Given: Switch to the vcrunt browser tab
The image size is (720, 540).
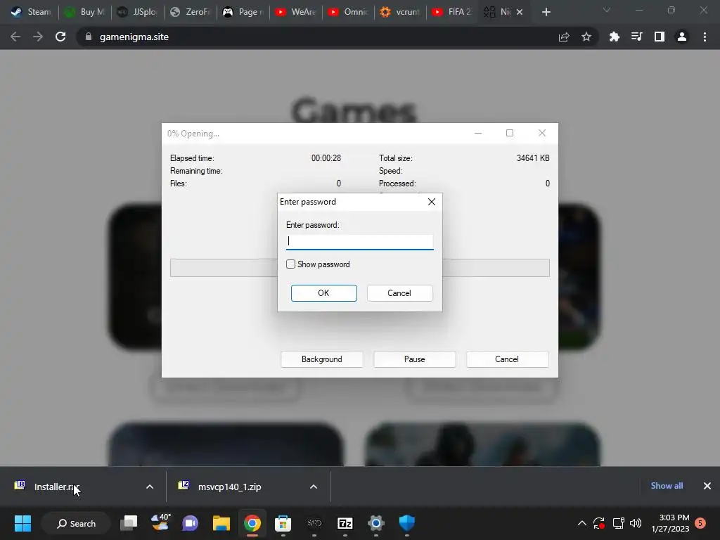Looking at the screenshot, I should [400, 12].
